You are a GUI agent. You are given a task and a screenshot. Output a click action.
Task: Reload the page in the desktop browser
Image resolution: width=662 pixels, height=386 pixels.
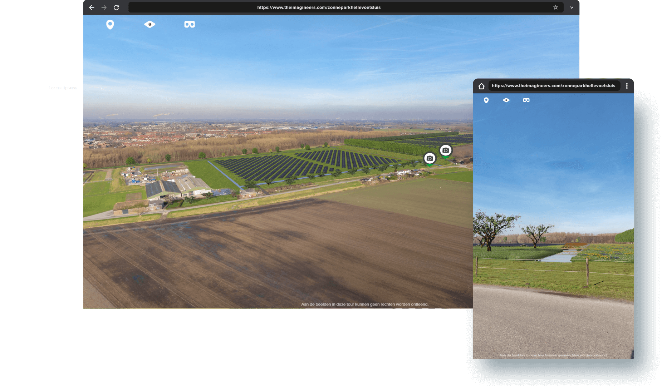click(116, 8)
